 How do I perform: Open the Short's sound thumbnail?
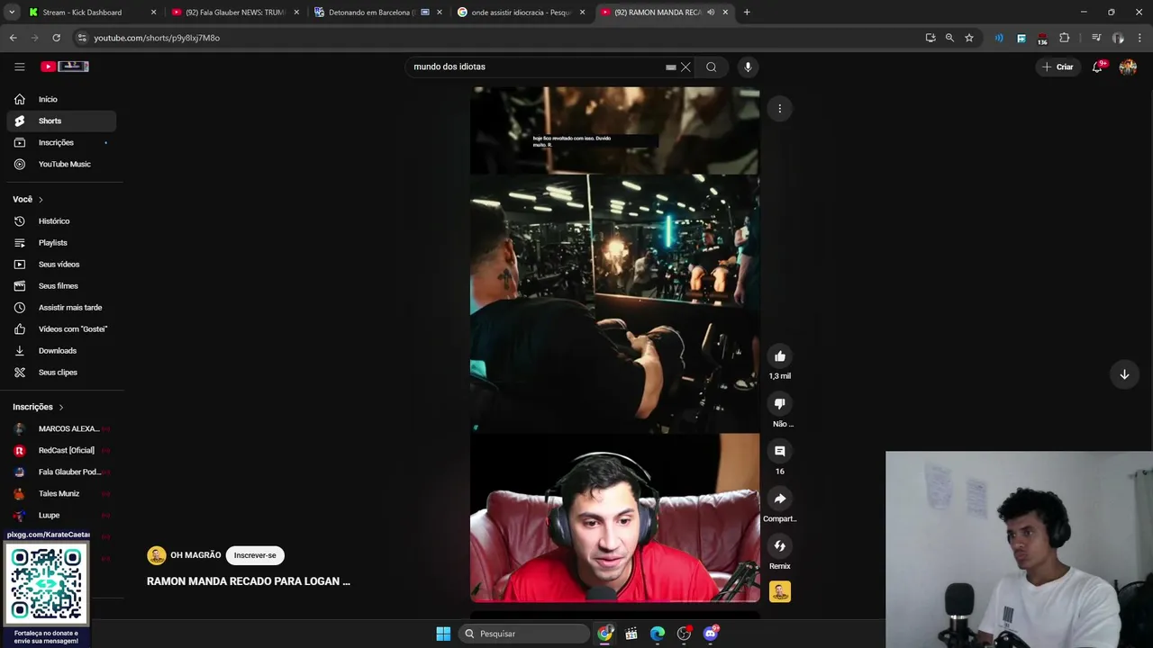tap(780, 591)
